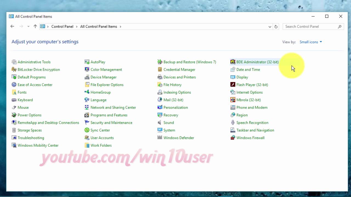Open the Language link
Viewport: 351px width, 197px height.
[98, 100]
